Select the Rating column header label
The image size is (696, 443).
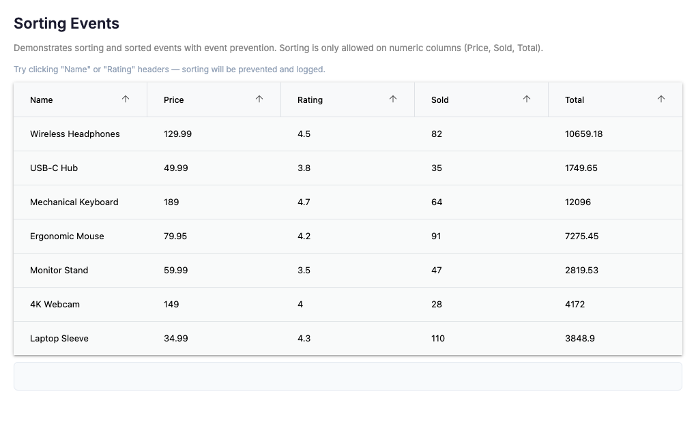tap(310, 100)
